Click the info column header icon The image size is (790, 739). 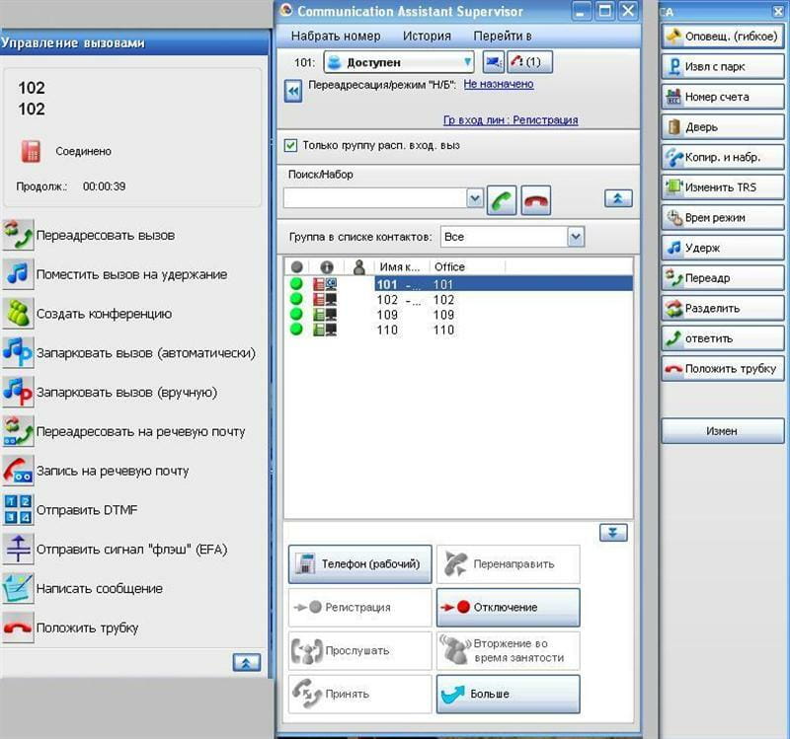pos(327,266)
